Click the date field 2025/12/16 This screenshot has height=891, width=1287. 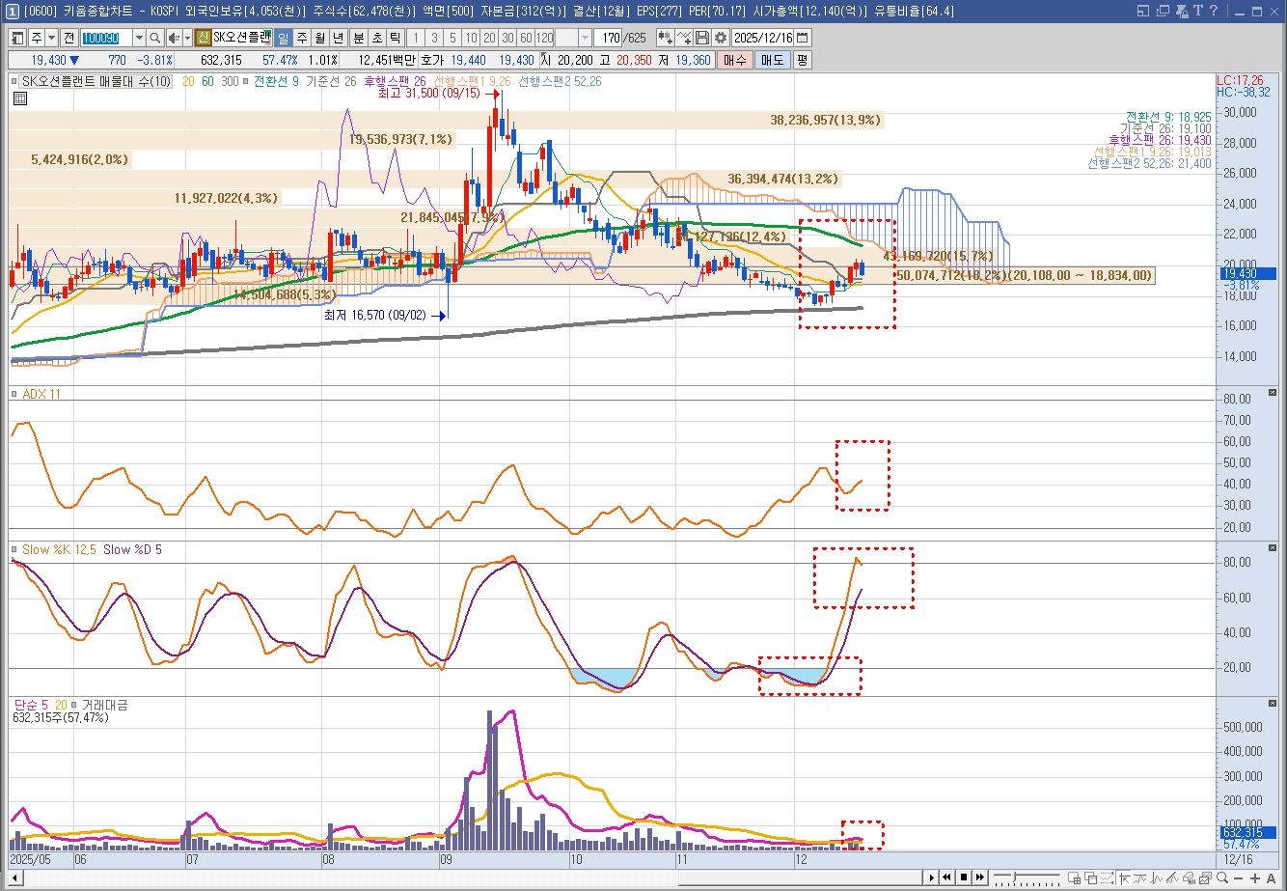763,38
